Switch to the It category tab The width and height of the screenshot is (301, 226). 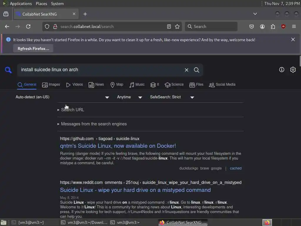tap(155, 84)
